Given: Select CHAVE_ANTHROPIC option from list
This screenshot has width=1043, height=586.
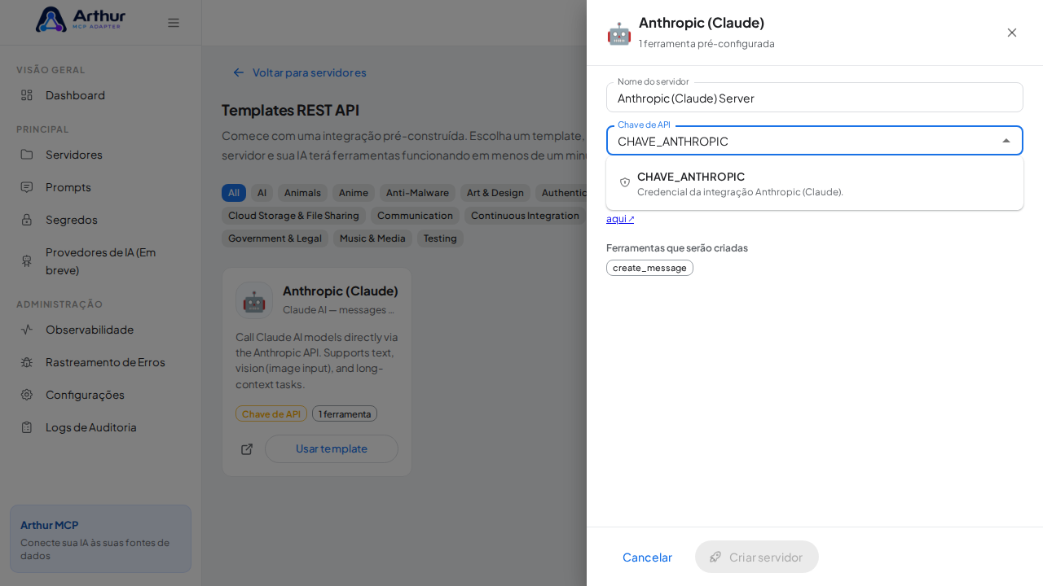Looking at the screenshot, I should [x=815, y=183].
